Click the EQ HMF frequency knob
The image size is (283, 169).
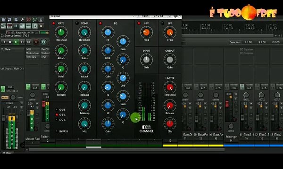(x=108, y=51)
